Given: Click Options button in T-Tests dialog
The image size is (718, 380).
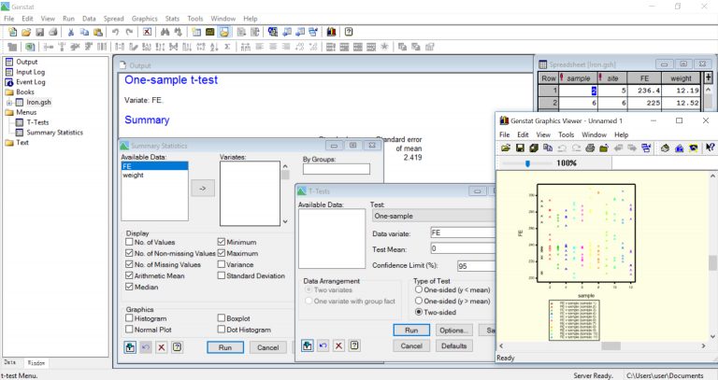Looking at the screenshot, I should pos(453,331).
